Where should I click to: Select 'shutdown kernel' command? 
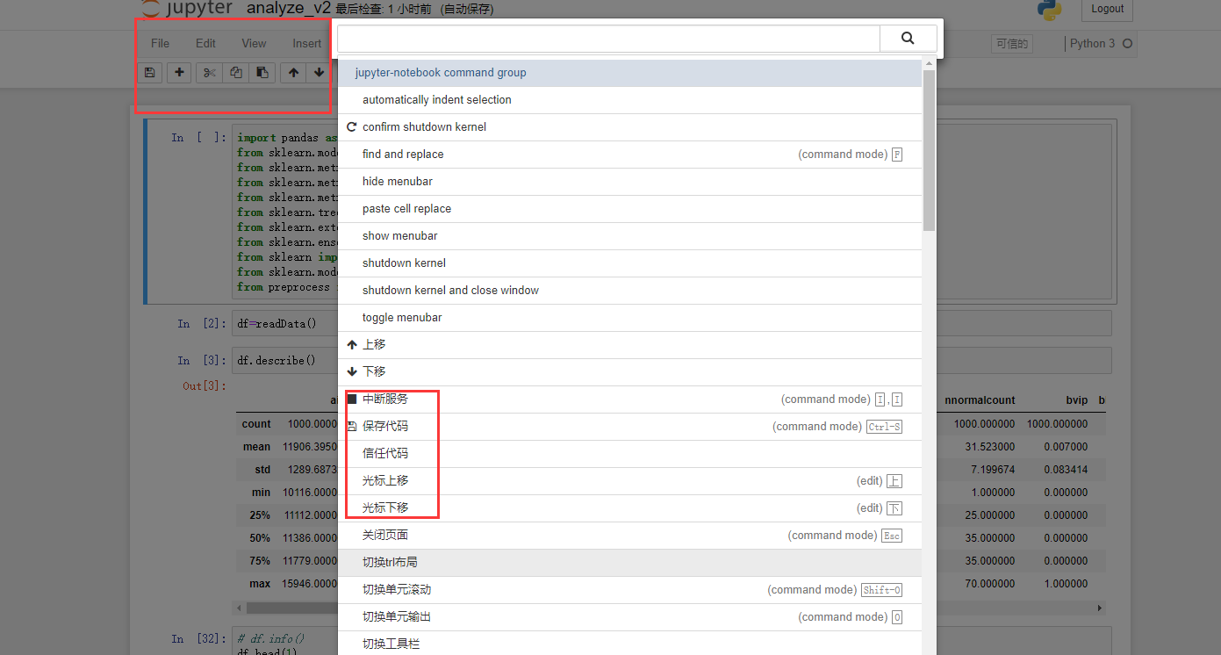630,263
